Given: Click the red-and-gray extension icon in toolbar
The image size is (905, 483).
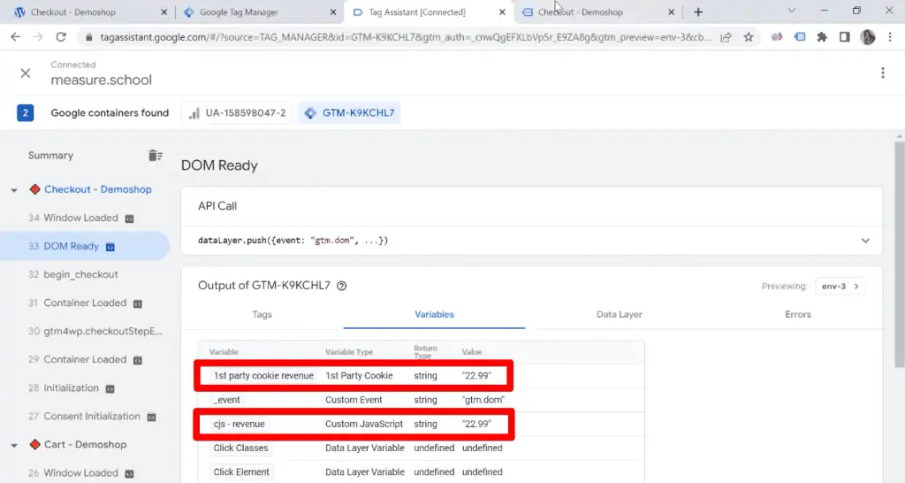Looking at the screenshot, I should pos(777,37).
